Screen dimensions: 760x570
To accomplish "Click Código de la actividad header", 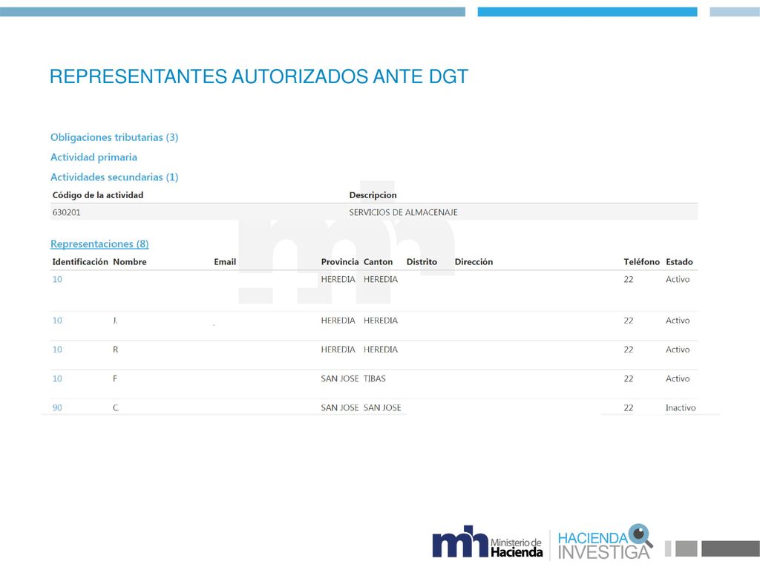I will [98, 195].
